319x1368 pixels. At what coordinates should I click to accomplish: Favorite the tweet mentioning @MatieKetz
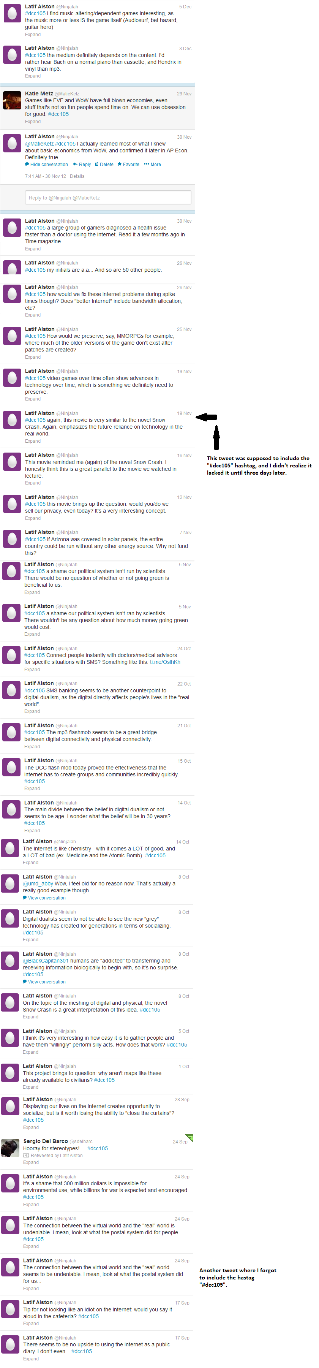tap(128, 165)
